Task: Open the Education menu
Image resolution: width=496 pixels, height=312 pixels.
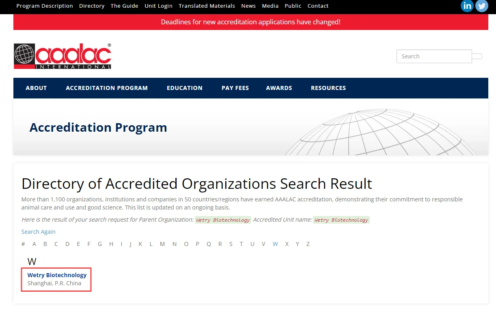Action: pos(185,88)
